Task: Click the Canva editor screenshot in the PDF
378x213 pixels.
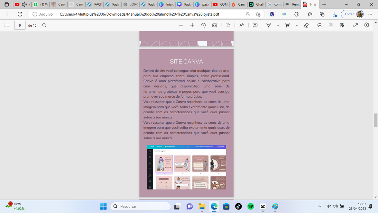Action: click(187, 167)
